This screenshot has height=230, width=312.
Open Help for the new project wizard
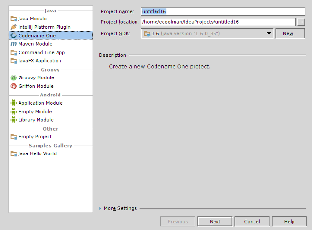pos(289,222)
